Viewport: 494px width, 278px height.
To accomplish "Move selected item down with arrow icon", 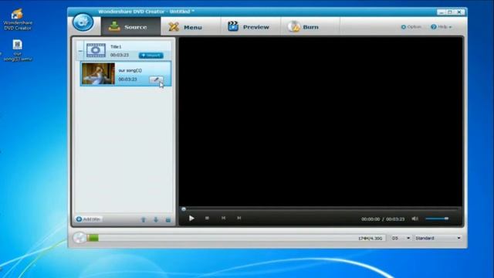I will pos(156,219).
